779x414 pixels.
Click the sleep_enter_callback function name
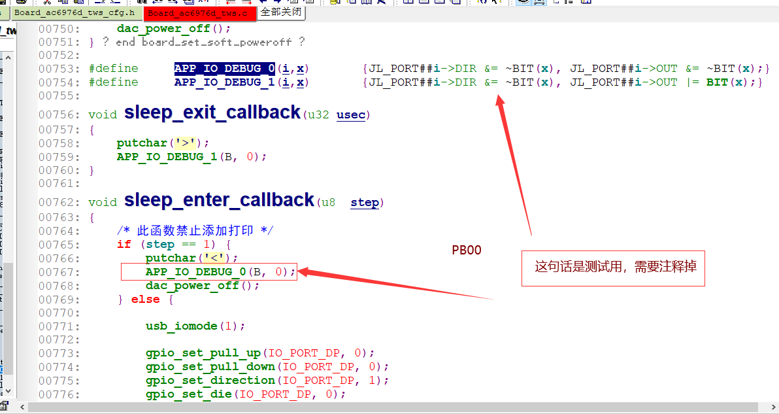[219, 200]
